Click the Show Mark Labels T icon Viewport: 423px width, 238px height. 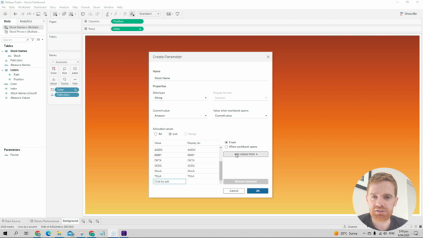125,14
